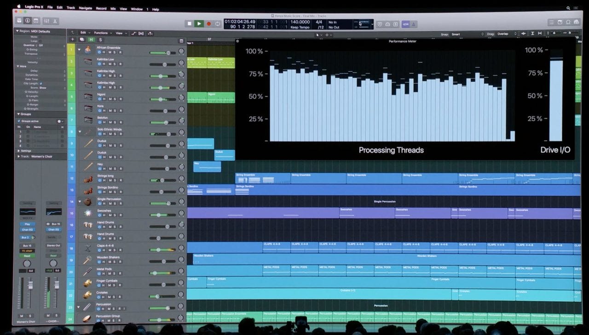Viewport: 589px width, 335px height.
Task: Click the Bus 2 send button
Action: pos(25,237)
